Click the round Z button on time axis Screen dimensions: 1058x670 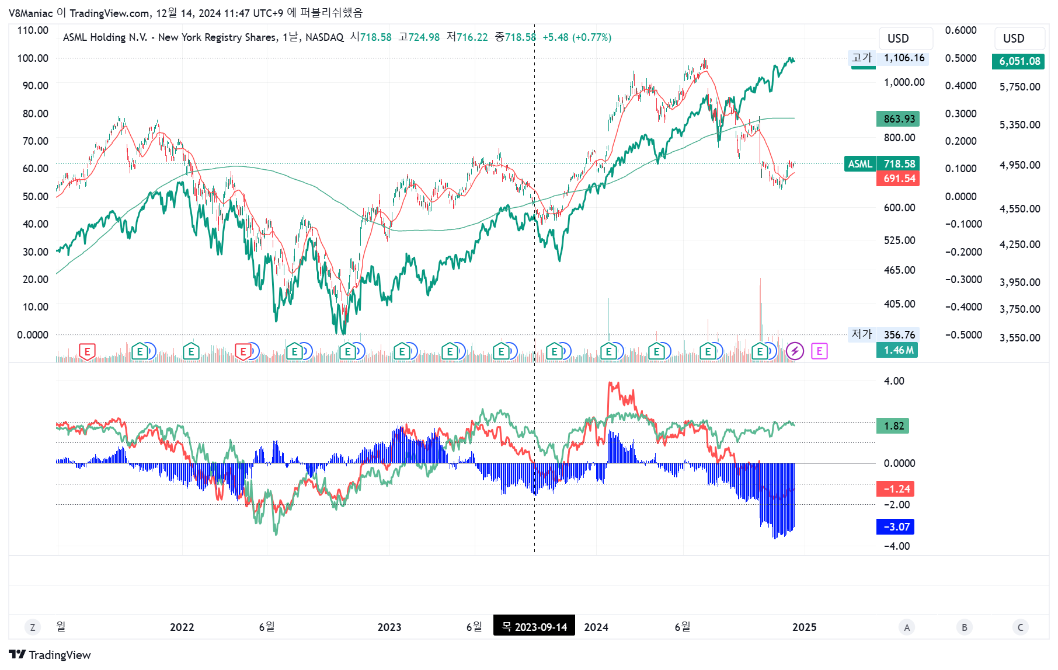[x=33, y=627]
